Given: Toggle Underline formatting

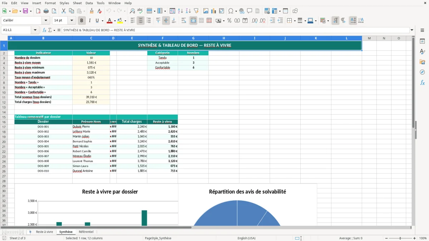Looking at the screenshot, I should click(x=97, y=21).
